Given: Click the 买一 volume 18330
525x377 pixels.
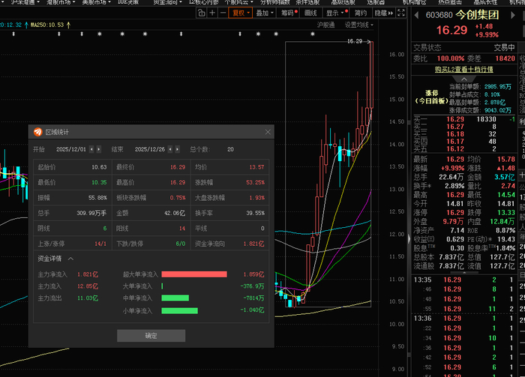Looking at the screenshot, I should tap(486, 119).
